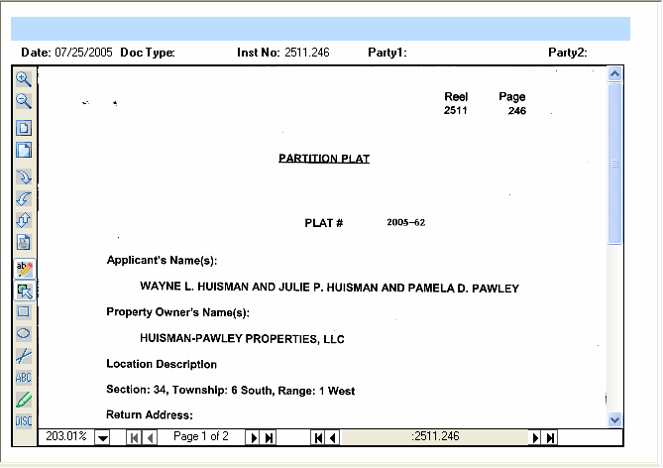The image size is (663, 468).
Task: Jump to last page of document
Action: (269, 437)
